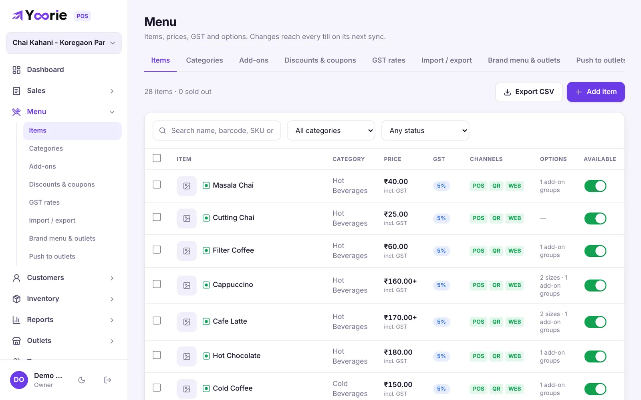Select the Cafe Latte row checkbox
The image size is (641, 400).
point(157,321)
